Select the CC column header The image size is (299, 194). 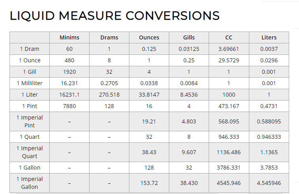click(x=229, y=37)
